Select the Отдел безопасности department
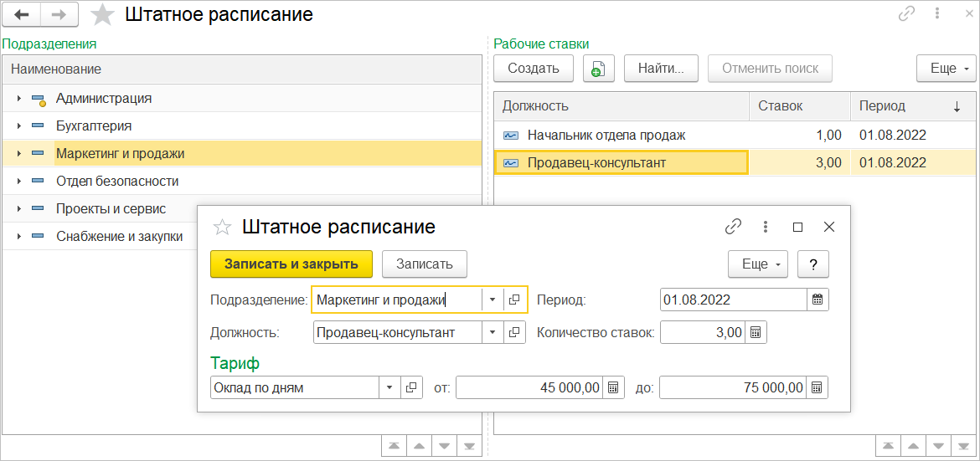This screenshot has width=980, height=461. [x=117, y=182]
